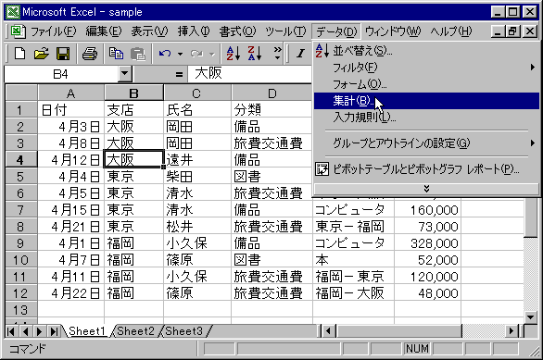Select cell containing 328,000

point(427,243)
